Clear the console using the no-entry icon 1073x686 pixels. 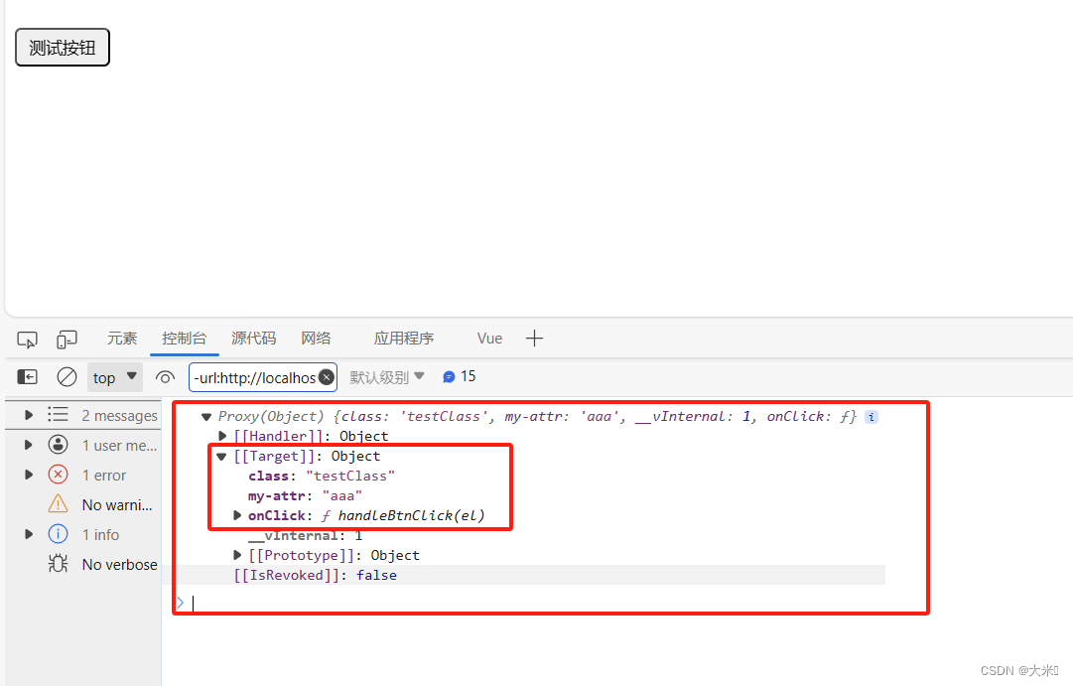67,376
